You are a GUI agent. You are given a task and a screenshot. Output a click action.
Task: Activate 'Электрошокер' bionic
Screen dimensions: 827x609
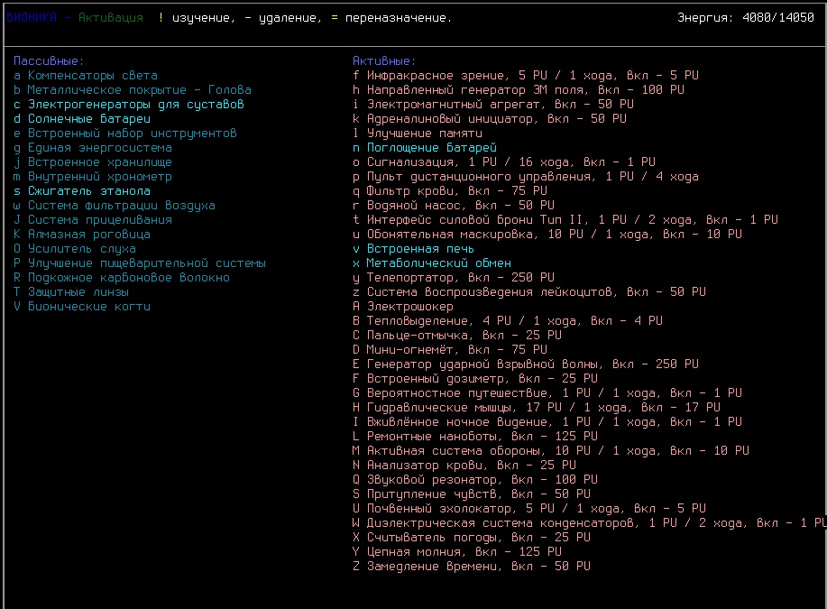pyautogui.click(x=403, y=306)
